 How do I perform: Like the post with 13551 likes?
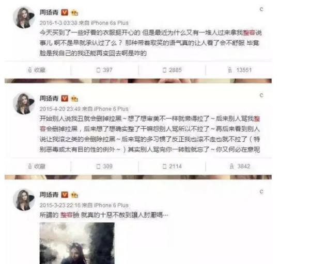click(x=240, y=70)
